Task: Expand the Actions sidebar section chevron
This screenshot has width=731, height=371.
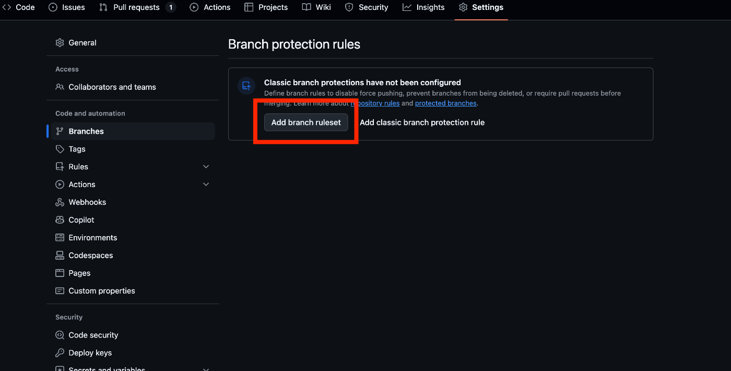Action: click(206, 184)
